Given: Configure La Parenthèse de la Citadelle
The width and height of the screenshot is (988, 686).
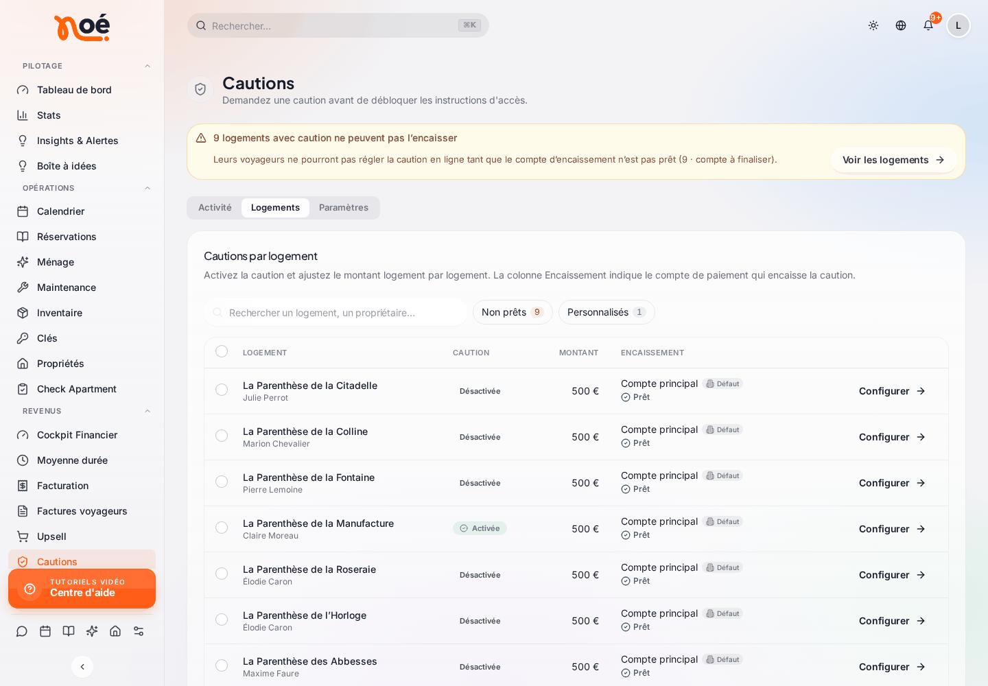Looking at the screenshot, I should pyautogui.click(x=892, y=391).
